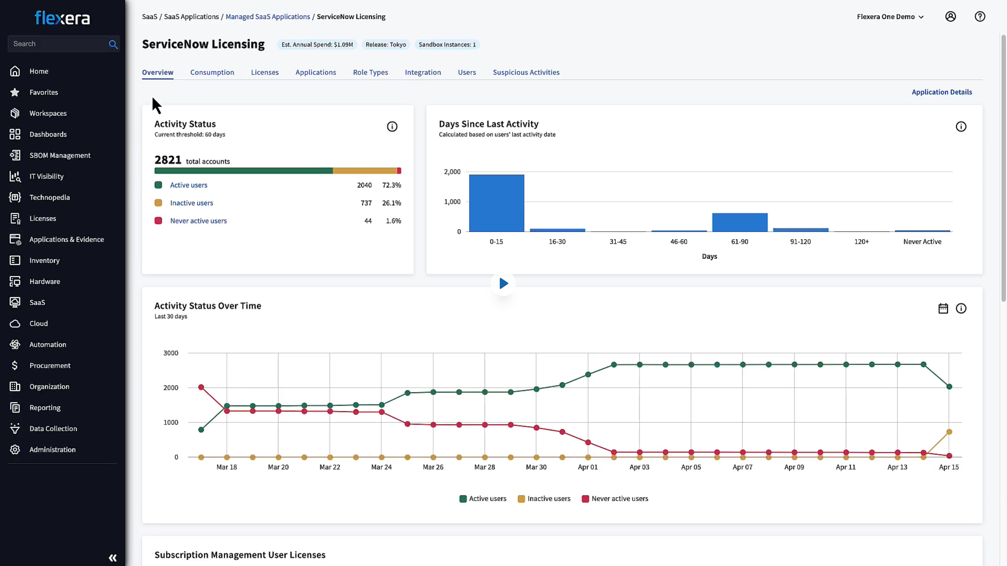Switch to the Suspicious Activities tab
The image size is (1007, 566).
coord(526,73)
